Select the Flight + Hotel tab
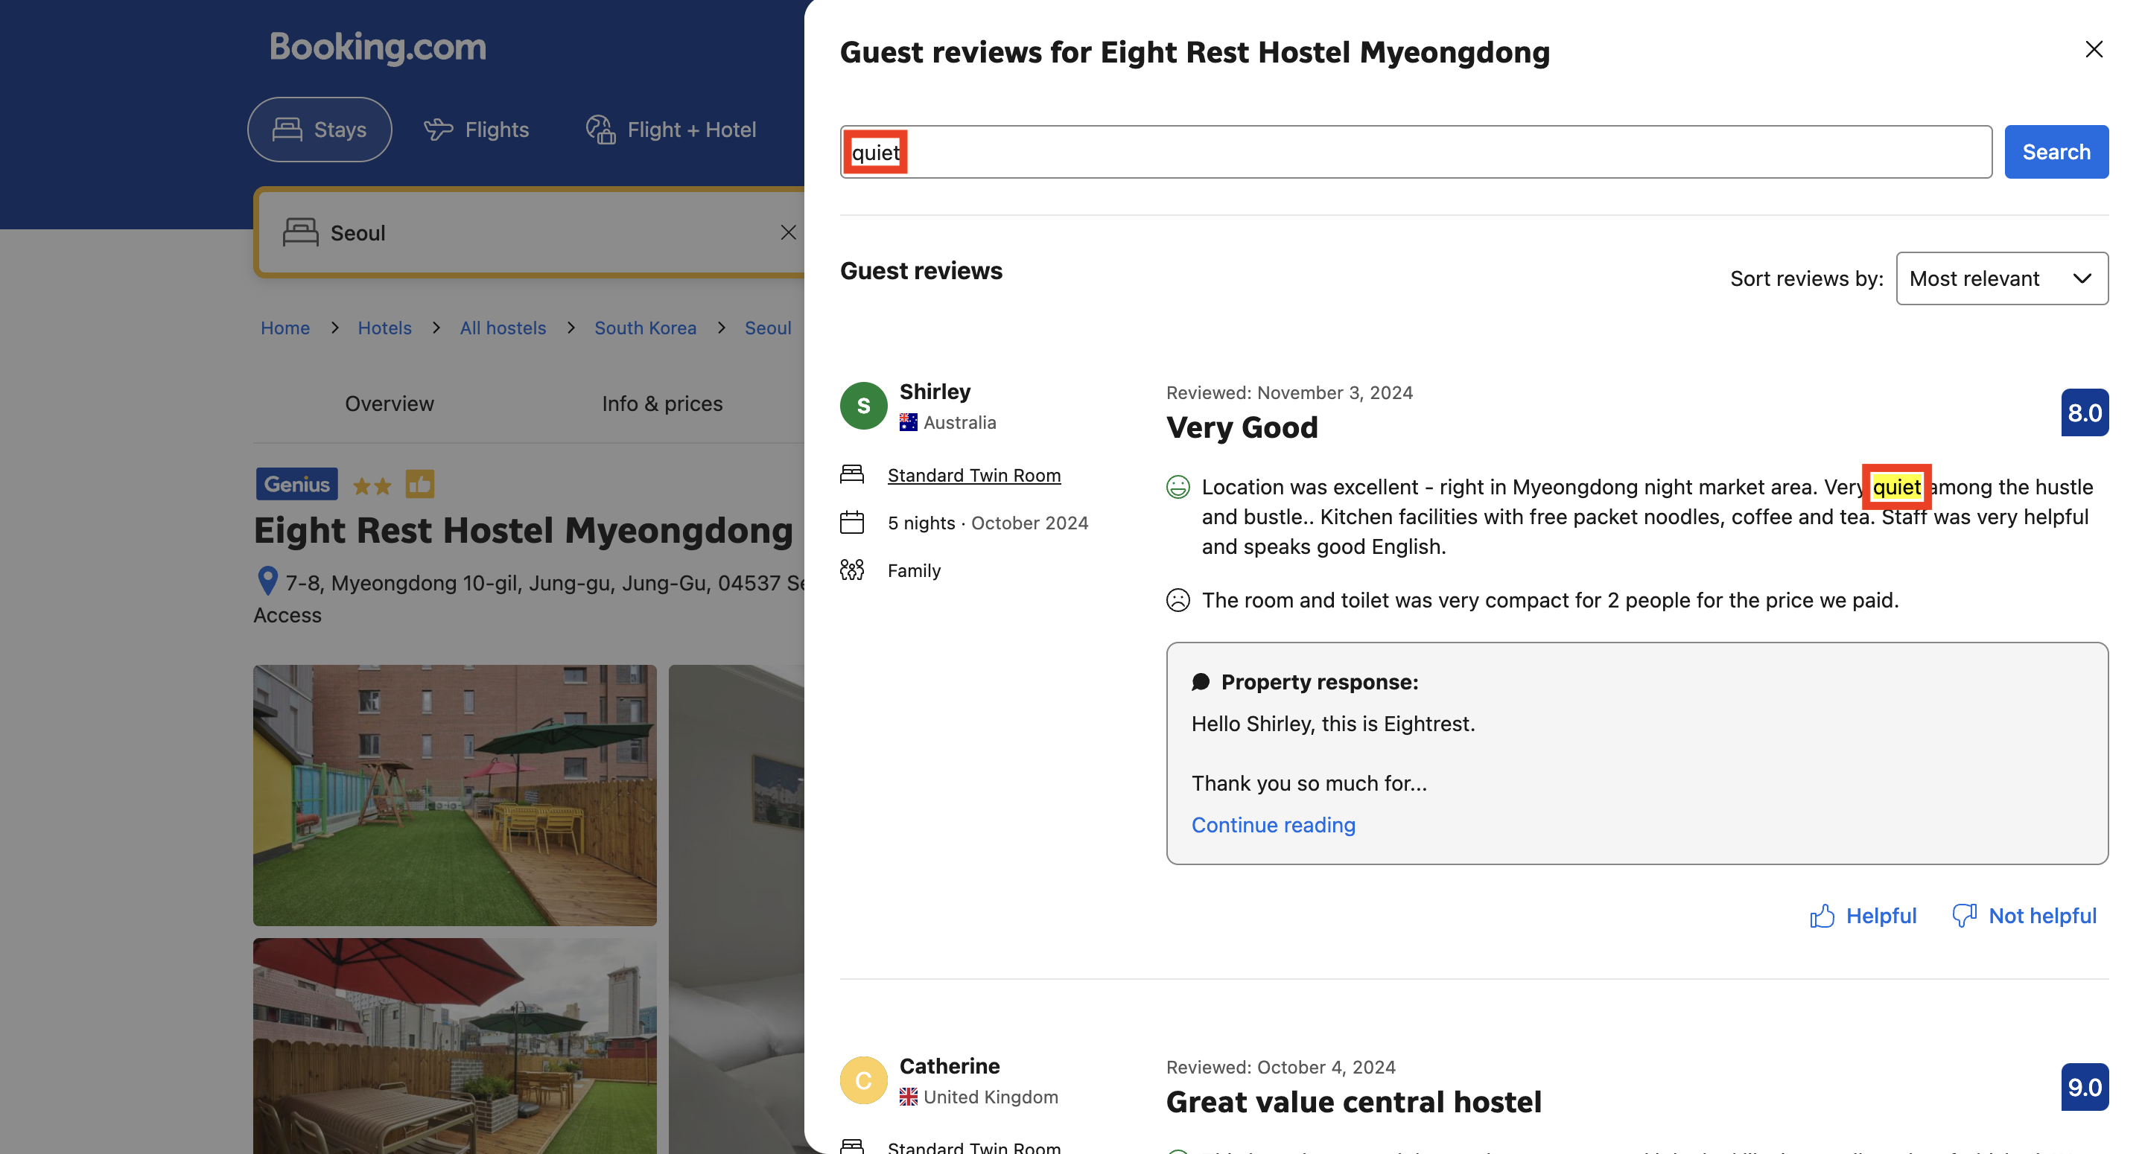 (670, 130)
